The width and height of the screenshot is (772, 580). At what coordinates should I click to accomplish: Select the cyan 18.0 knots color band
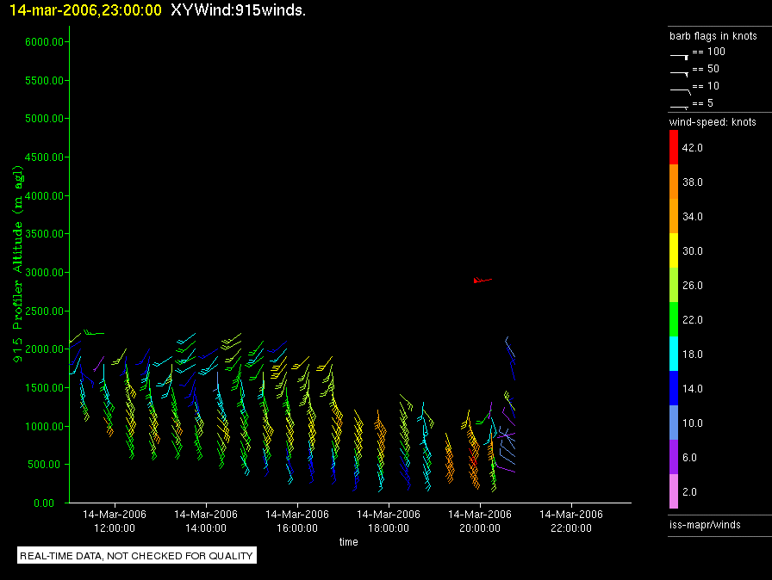[x=673, y=355]
